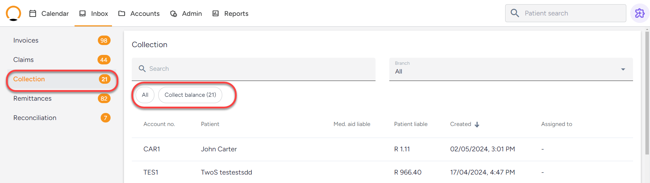Open the John Carter CAR1 row
650x183 pixels.
pos(382,149)
